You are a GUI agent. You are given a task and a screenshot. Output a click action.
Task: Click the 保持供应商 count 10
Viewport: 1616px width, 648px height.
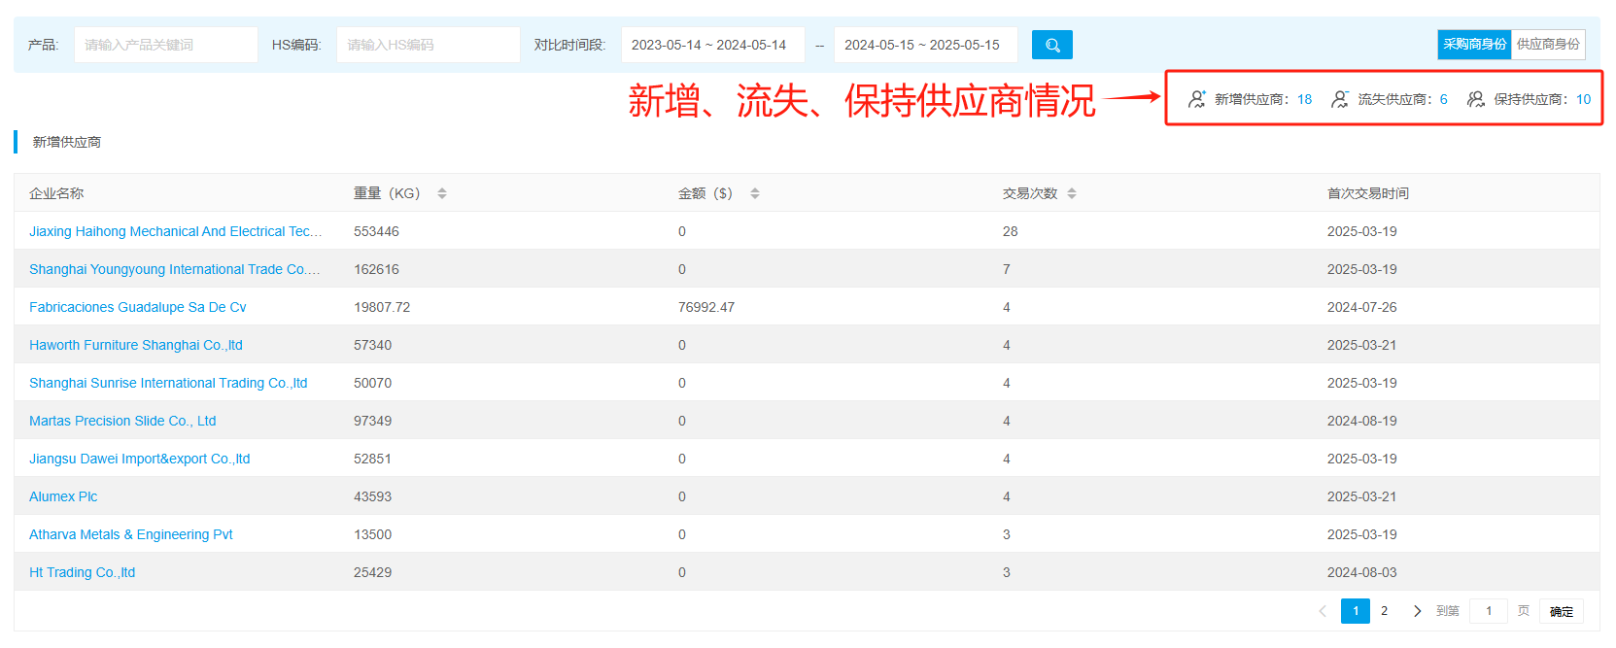coord(1584,99)
